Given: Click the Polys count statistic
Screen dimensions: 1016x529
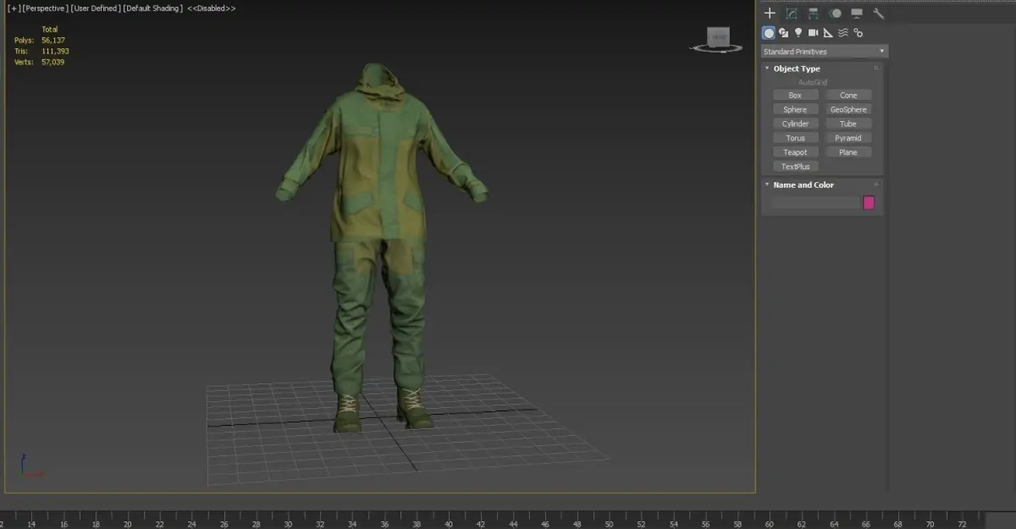Looking at the screenshot, I should click(40, 40).
